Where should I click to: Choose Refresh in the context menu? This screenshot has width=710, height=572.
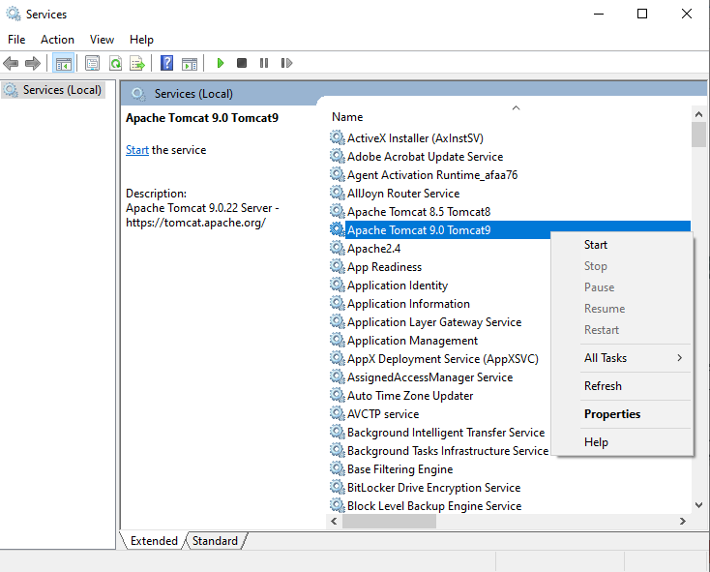tap(623, 386)
